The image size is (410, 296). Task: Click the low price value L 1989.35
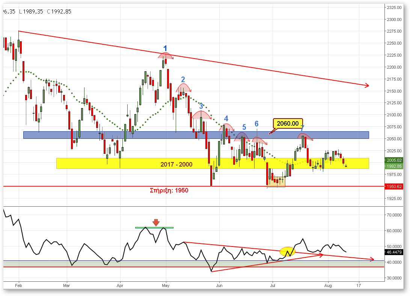[31, 12]
